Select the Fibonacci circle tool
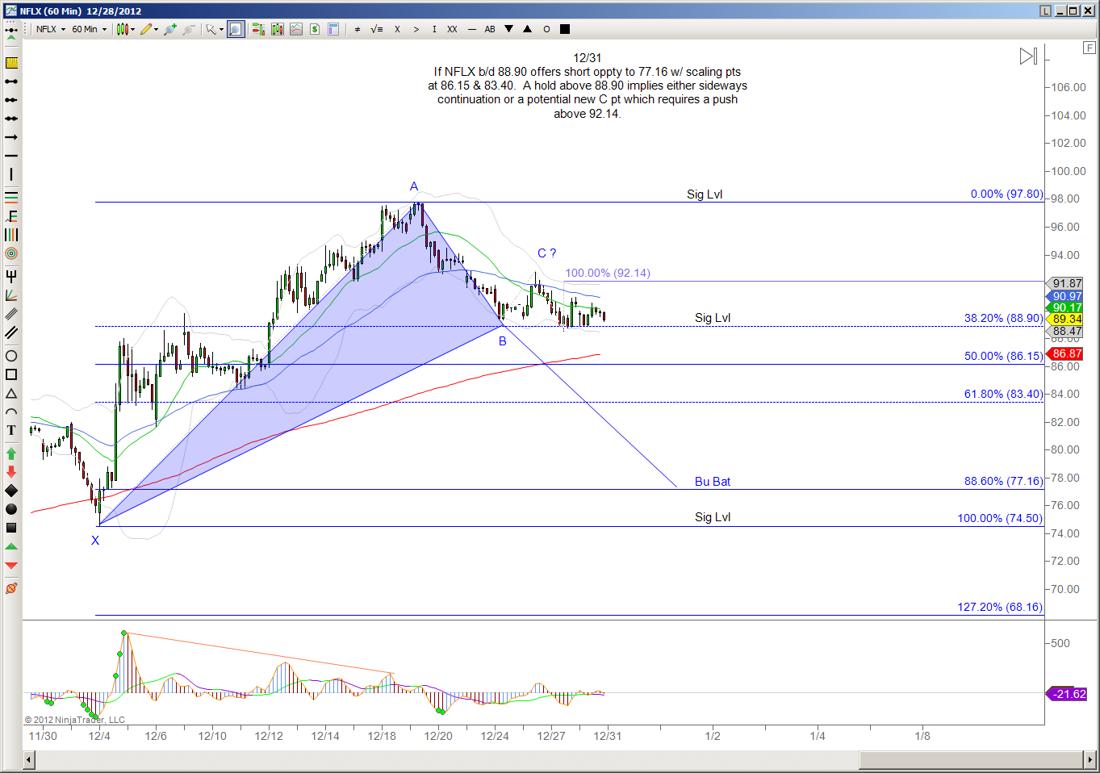Viewport: 1100px width, 773px height. 11,253
